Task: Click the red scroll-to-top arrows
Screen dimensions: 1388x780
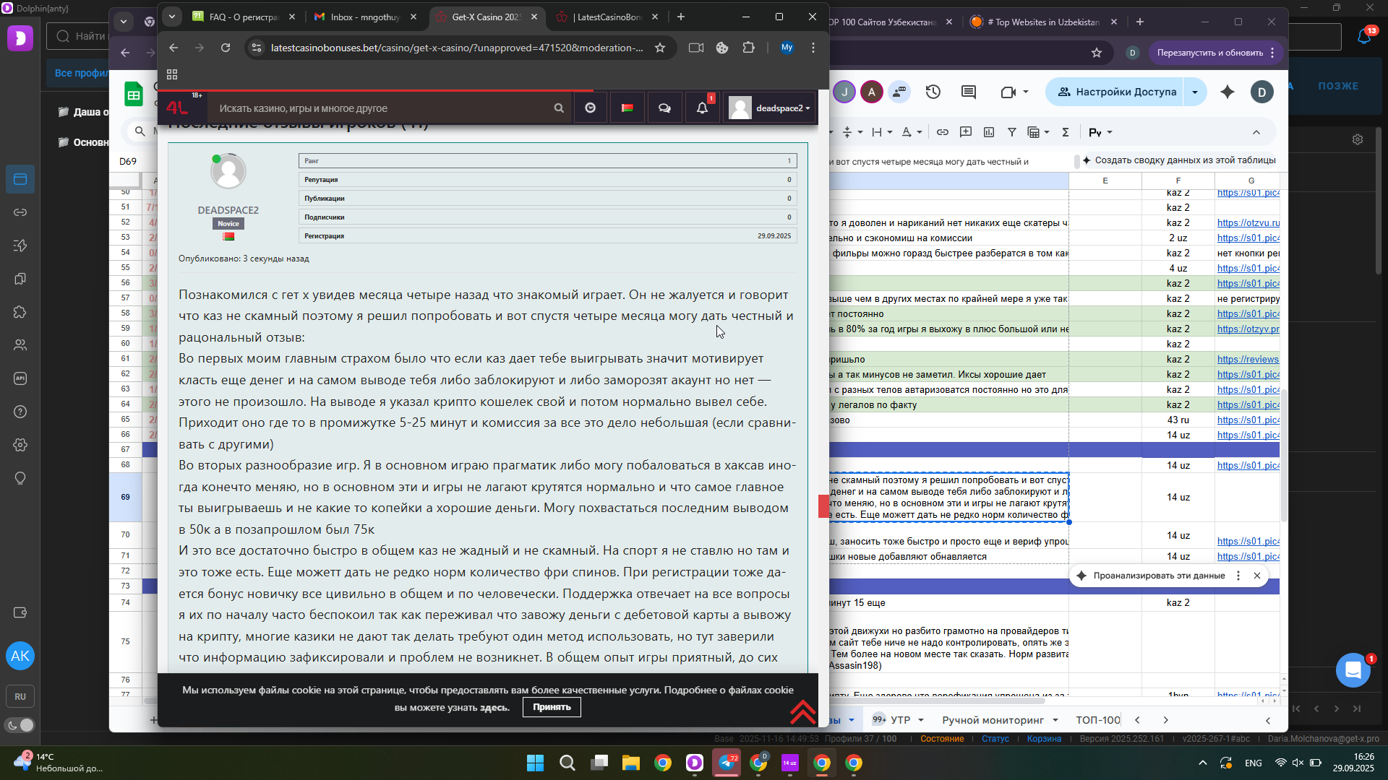Action: (802, 711)
